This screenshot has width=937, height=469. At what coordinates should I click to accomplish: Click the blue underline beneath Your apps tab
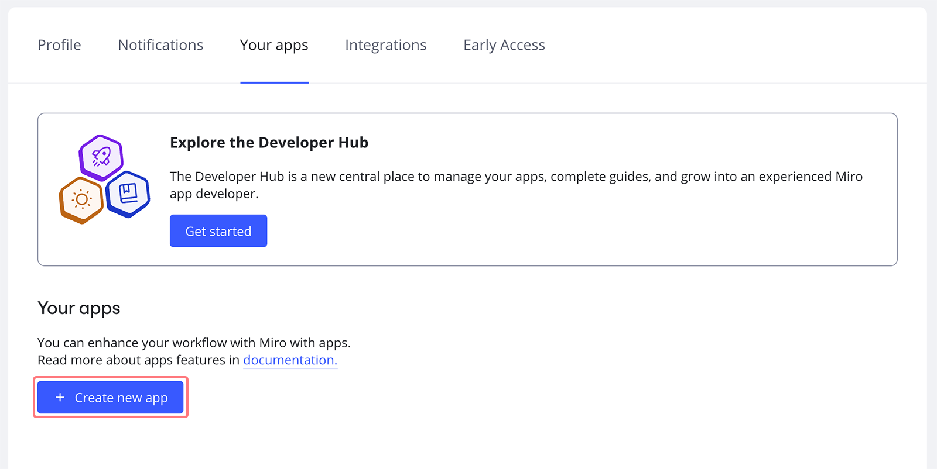coord(274,82)
